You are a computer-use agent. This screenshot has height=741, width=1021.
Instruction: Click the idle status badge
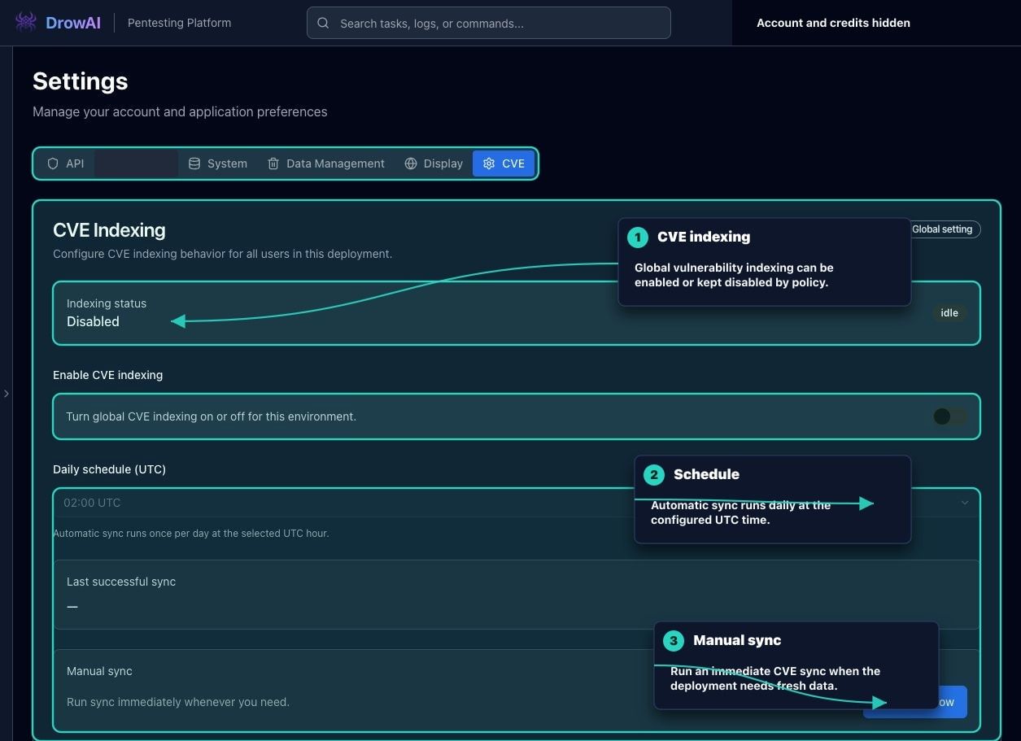coord(949,313)
